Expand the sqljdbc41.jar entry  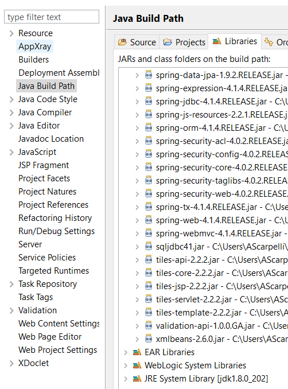[137, 247]
